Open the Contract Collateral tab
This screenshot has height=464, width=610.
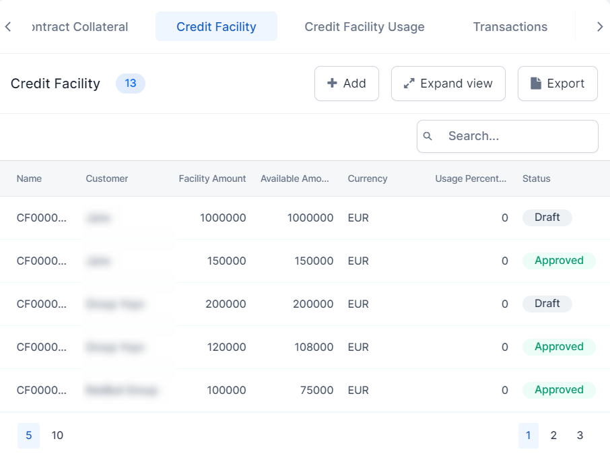pyautogui.click(x=79, y=27)
